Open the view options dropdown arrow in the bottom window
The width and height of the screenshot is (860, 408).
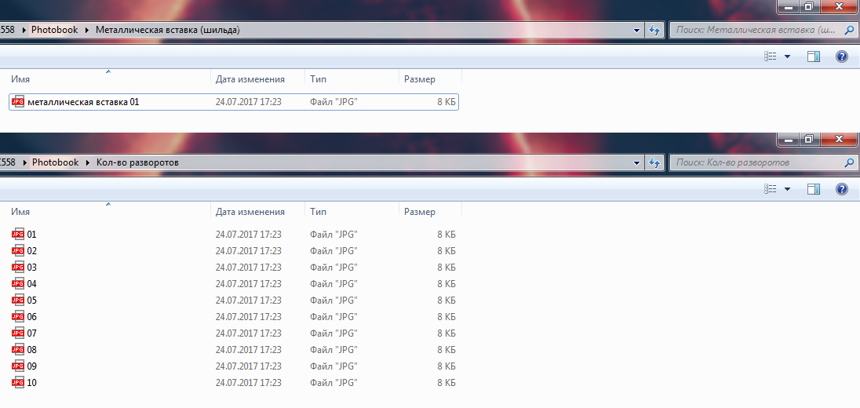pos(787,189)
